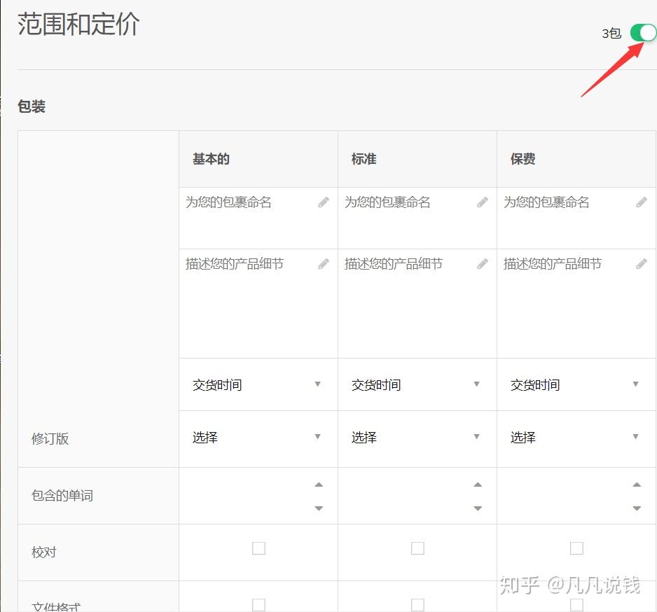Check 校对 for 基本的 package

tap(258, 548)
